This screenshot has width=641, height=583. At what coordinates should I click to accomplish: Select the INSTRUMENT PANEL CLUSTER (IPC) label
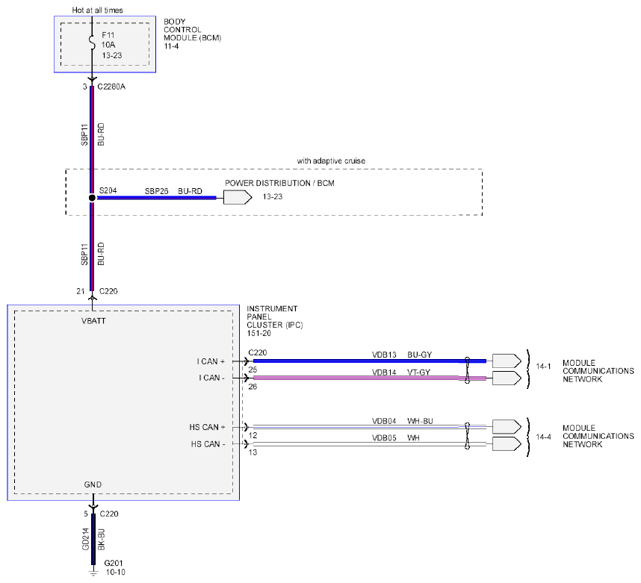[275, 317]
